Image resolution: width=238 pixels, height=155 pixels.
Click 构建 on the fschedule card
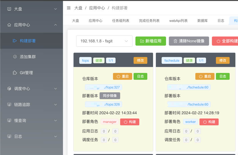[209, 122]
